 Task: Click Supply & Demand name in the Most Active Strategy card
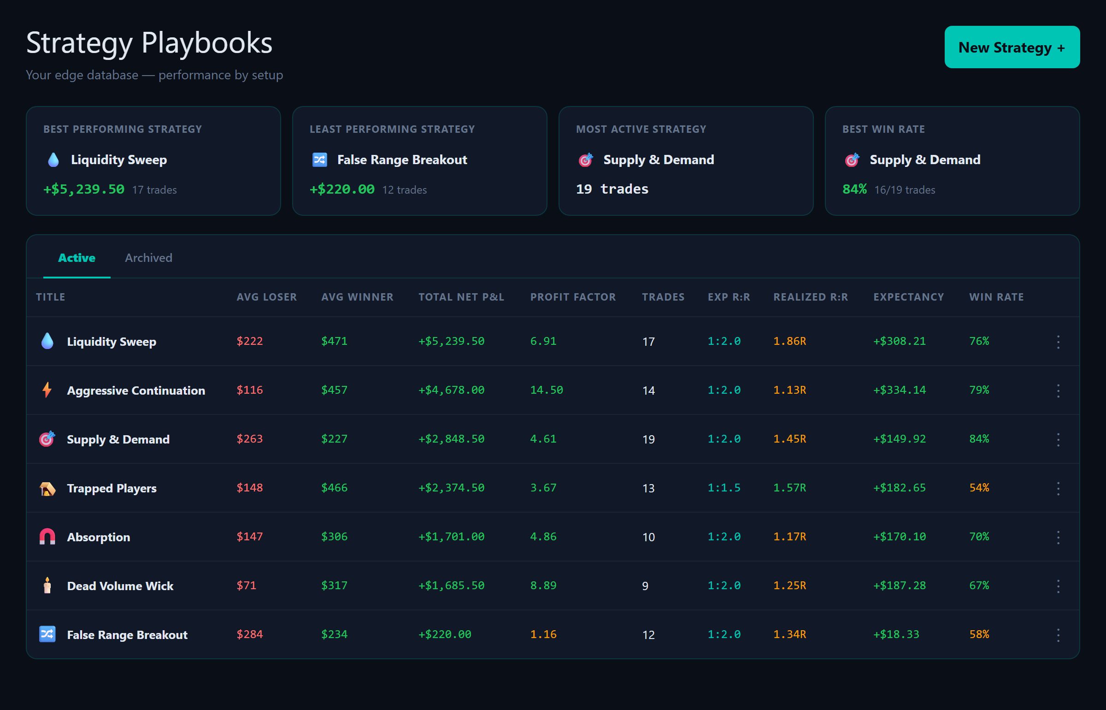point(659,160)
